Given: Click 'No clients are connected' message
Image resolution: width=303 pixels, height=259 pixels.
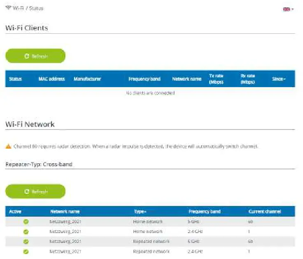Looking at the screenshot, I should [150, 93].
